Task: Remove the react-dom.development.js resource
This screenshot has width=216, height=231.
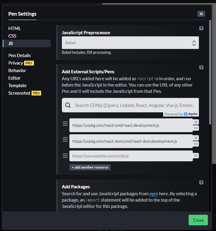Action: tap(196, 138)
